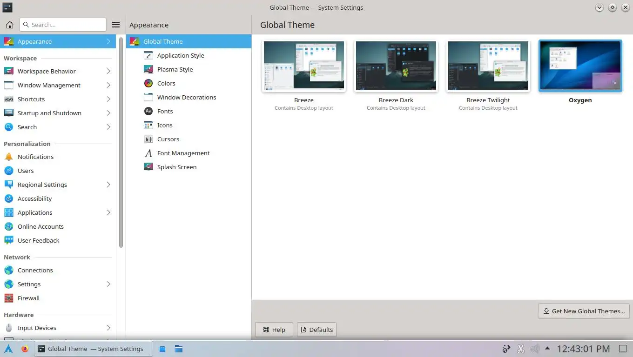
Task: Open the file manager folder icon in taskbar
Action: click(178, 349)
